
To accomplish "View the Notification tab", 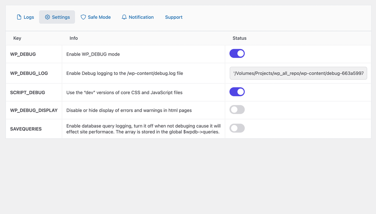I will pos(137,17).
